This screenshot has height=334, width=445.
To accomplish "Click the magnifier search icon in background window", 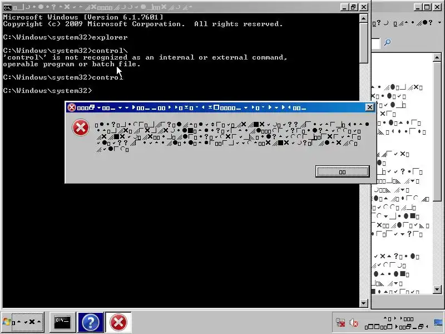I will pos(387,43).
